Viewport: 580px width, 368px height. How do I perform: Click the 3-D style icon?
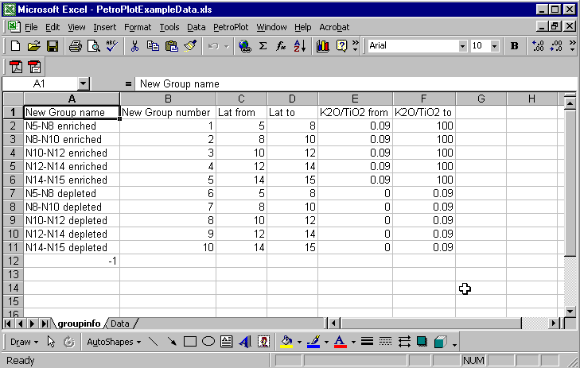441,342
